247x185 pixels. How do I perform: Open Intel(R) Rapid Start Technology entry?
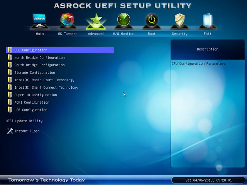pos(44,80)
